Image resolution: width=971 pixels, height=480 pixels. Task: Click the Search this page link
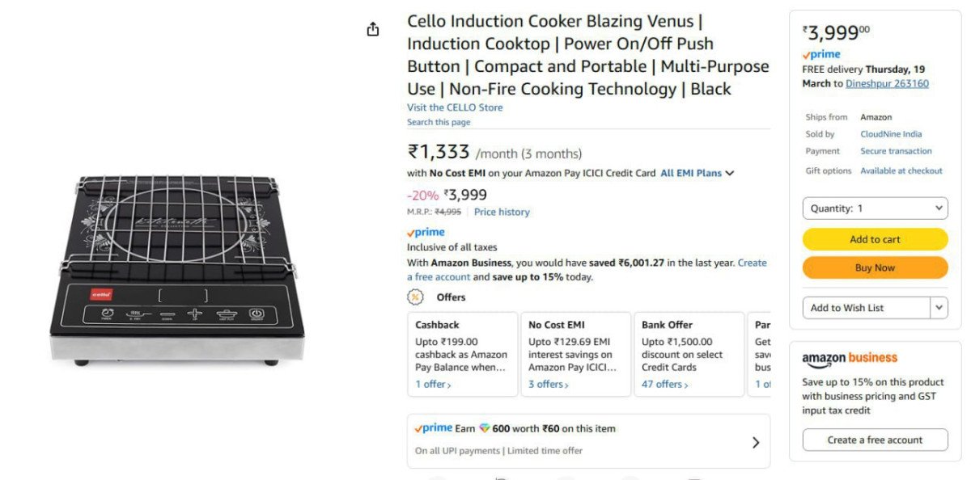[x=439, y=121]
